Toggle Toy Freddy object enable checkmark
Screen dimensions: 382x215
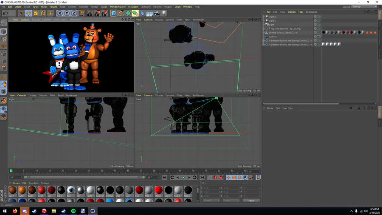click(x=320, y=29)
